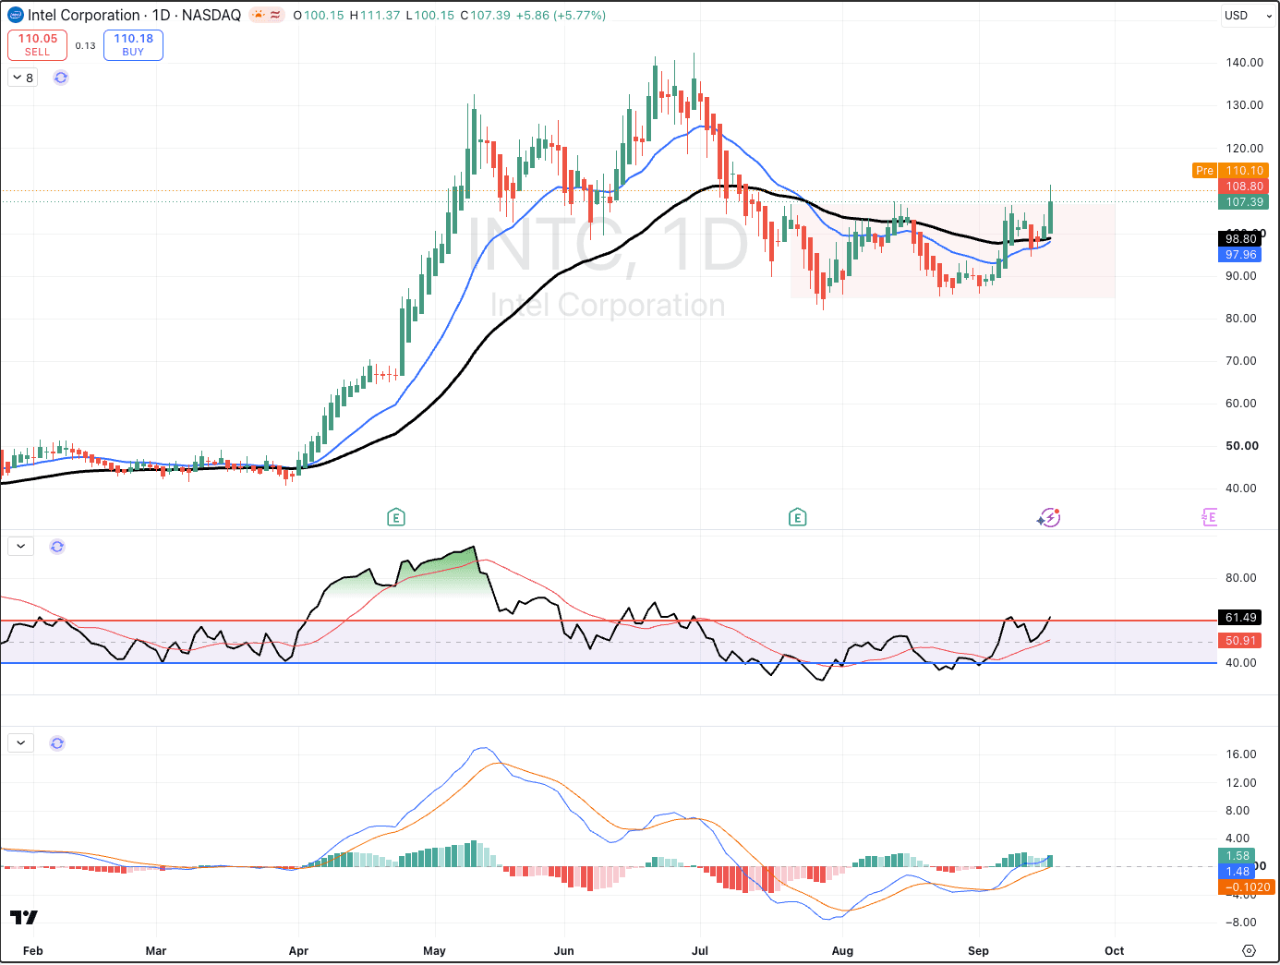The width and height of the screenshot is (1280, 965).
Task: Select the shaded rectangle drawing on the price chart
Action: click(x=952, y=250)
